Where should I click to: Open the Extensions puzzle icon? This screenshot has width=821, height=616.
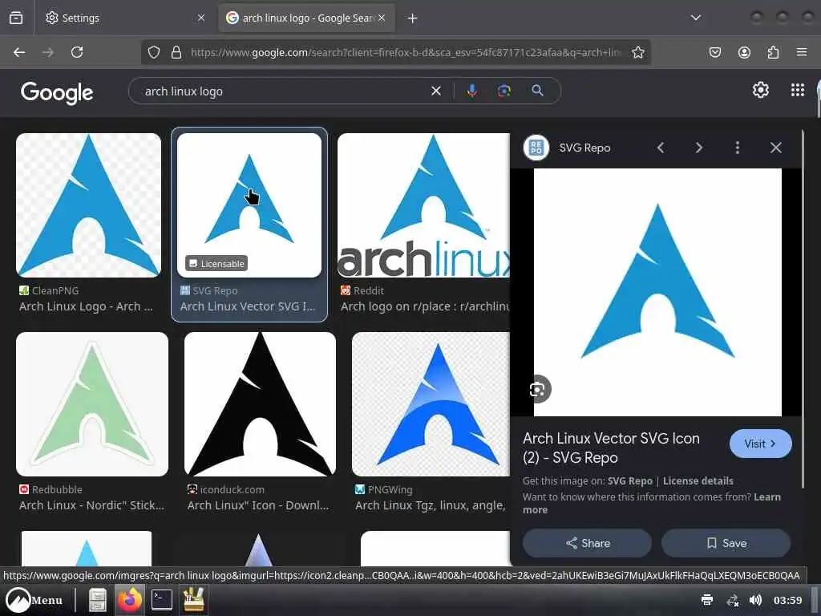(773, 52)
